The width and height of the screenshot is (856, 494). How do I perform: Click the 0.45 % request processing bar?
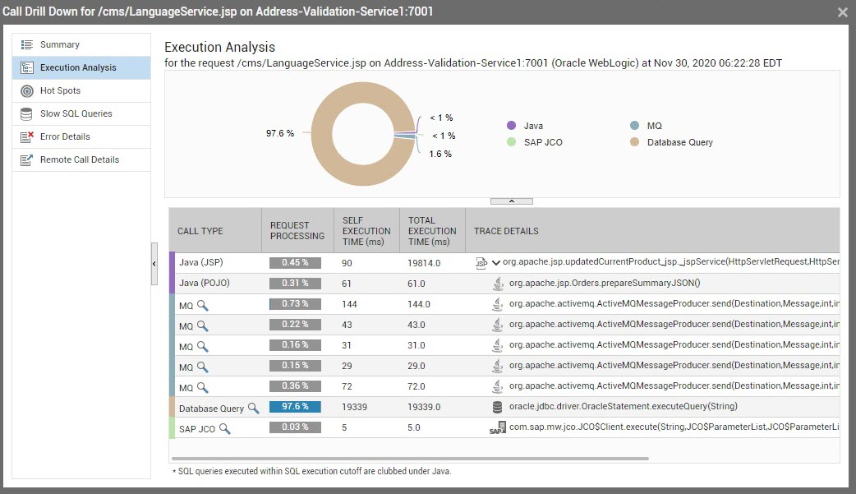[295, 263]
